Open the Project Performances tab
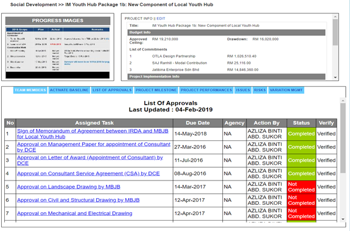The image size is (350, 231). coord(206,90)
